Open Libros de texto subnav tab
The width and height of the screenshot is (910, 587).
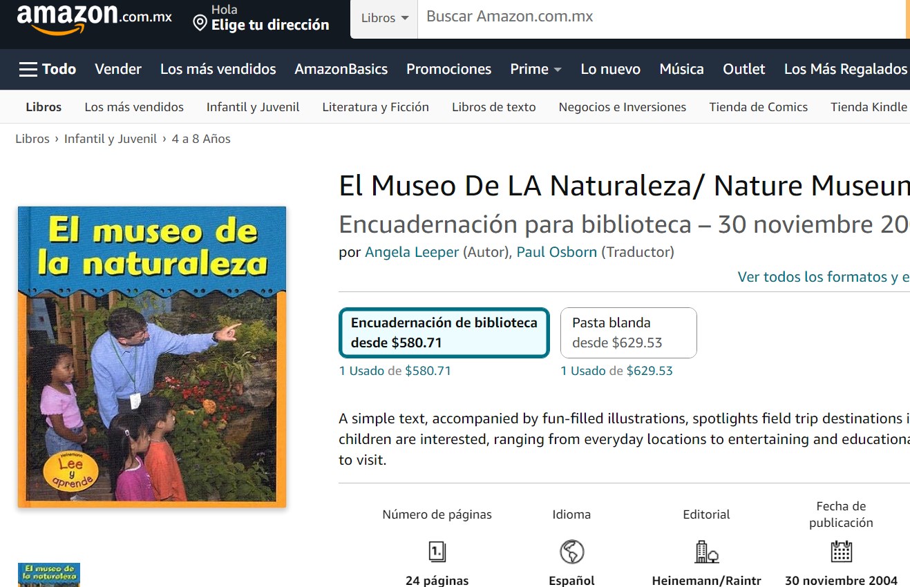point(494,107)
